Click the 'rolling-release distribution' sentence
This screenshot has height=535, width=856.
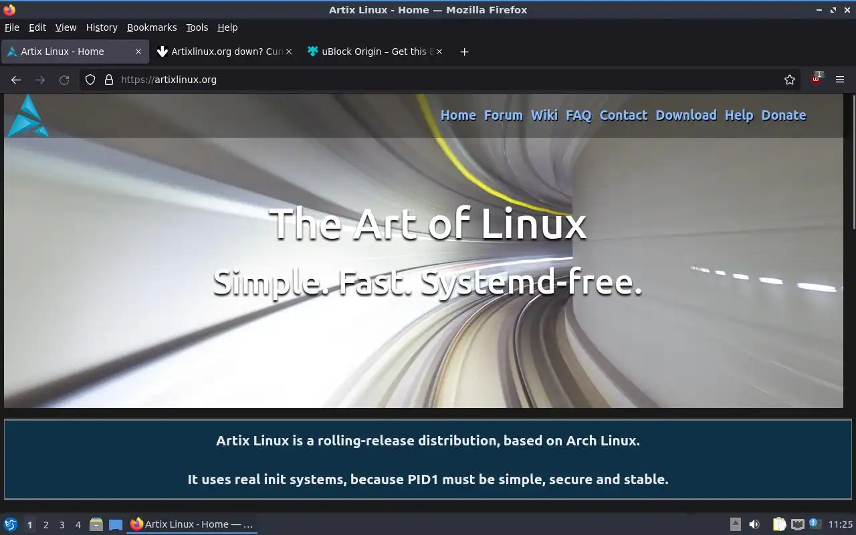[x=428, y=441]
